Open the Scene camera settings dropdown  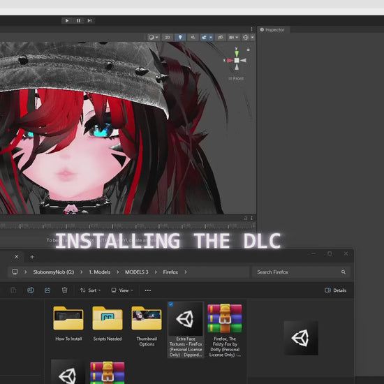point(233,37)
